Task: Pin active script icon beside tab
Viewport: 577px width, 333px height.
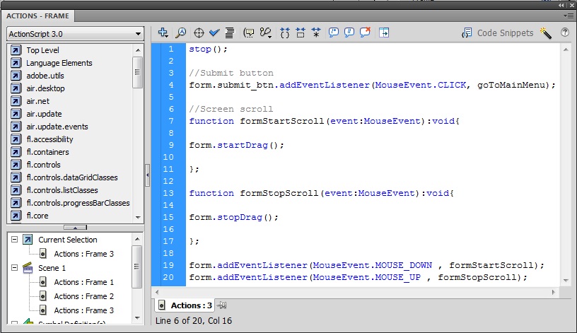Action: [x=221, y=305]
